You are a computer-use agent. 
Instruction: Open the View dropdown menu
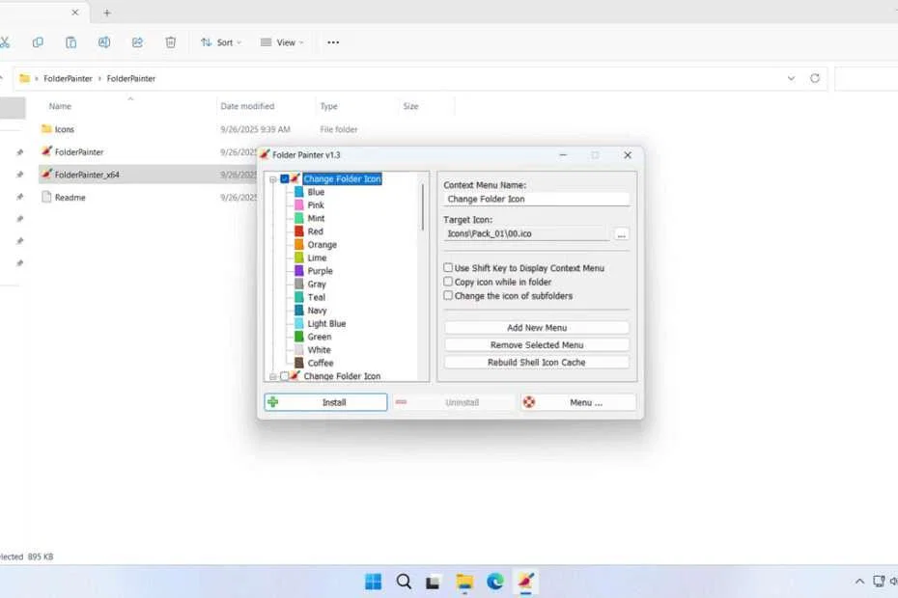click(280, 42)
